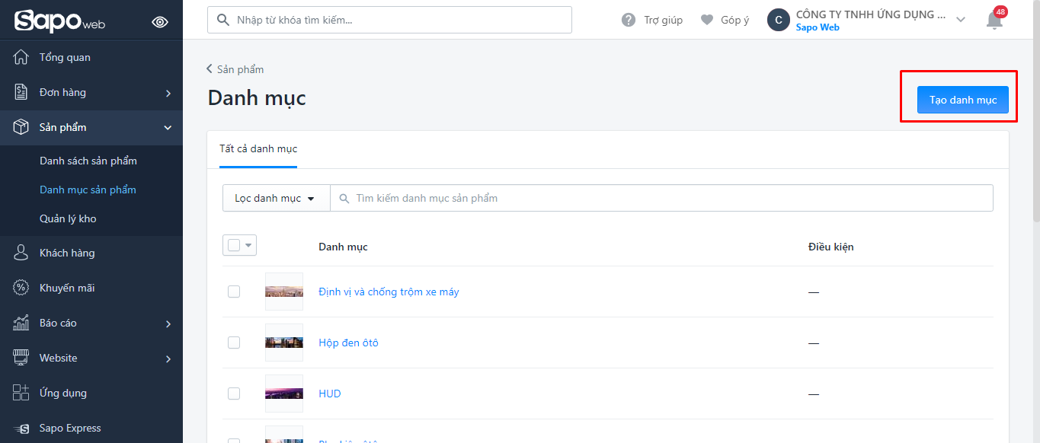The width and height of the screenshot is (1040, 443).
Task: Click the Ứng dụng sidebar label
Action: tap(63, 393)
